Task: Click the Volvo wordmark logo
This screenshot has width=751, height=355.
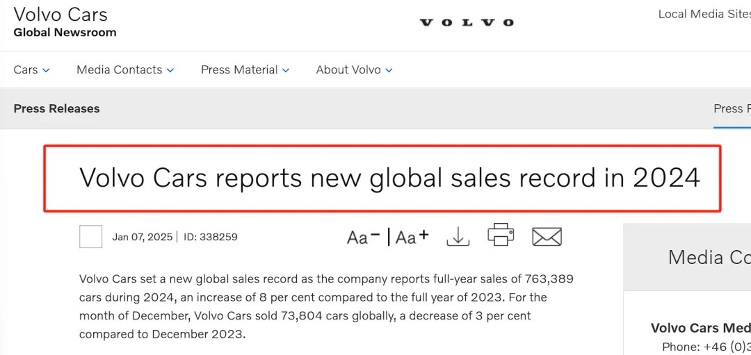Action: [467, 22]
